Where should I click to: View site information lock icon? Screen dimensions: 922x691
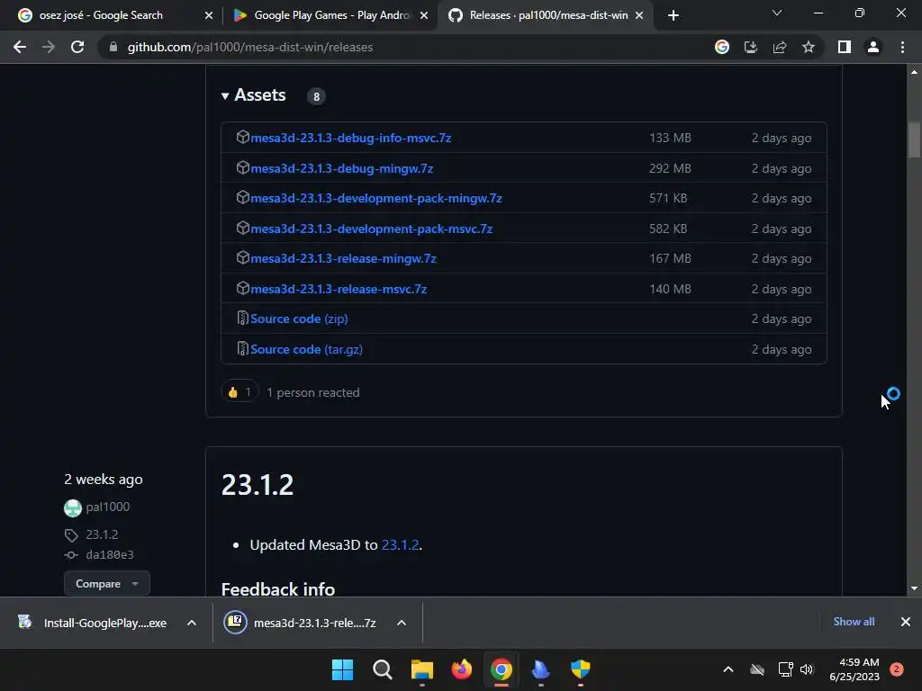point(113,47)
